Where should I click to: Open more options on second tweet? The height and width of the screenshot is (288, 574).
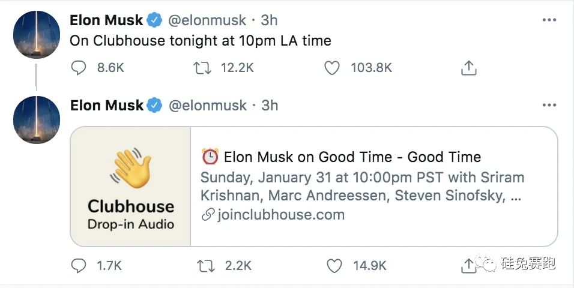click(x=549, y=106)
